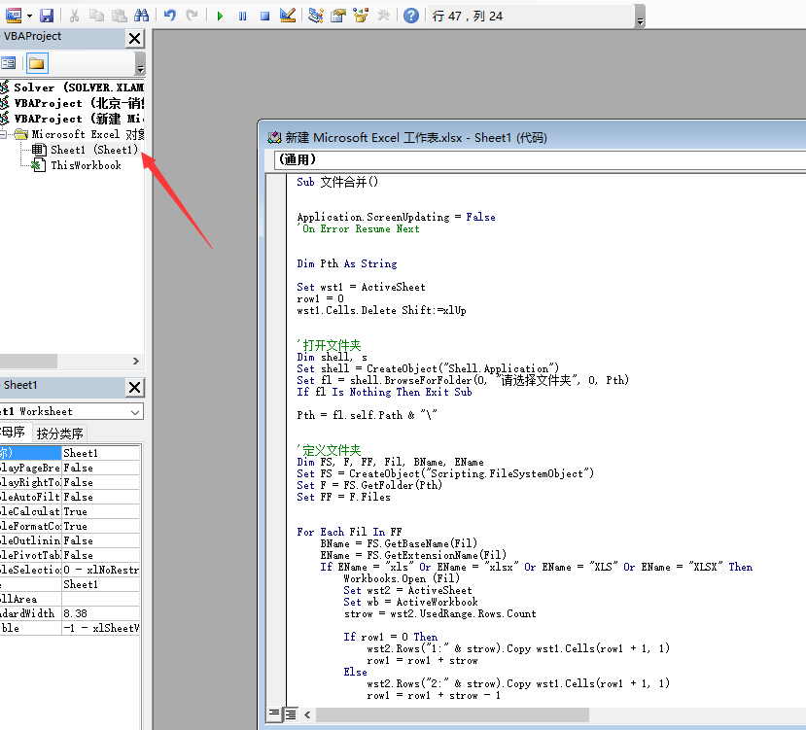
Task: Open Find with the binoculars icon
Action: [x=141, y=16]
